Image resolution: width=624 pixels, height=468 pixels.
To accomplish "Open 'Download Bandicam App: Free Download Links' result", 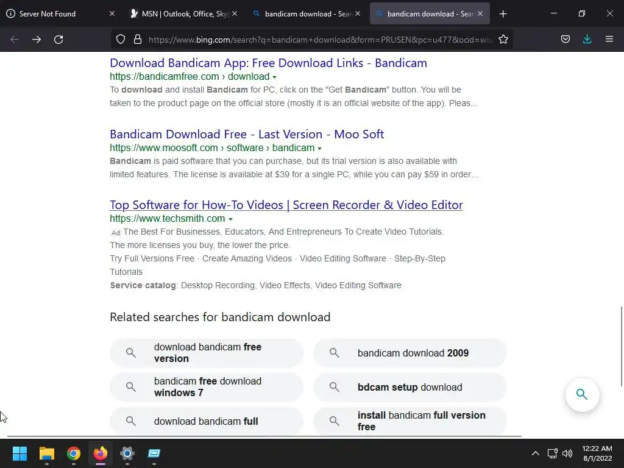I will pos(268,63).
